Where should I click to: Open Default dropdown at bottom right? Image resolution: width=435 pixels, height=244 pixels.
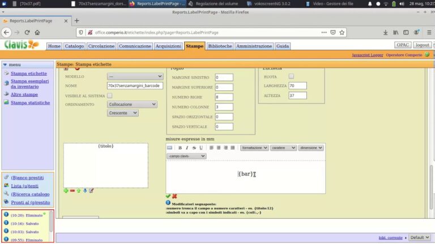click(420, 237)
